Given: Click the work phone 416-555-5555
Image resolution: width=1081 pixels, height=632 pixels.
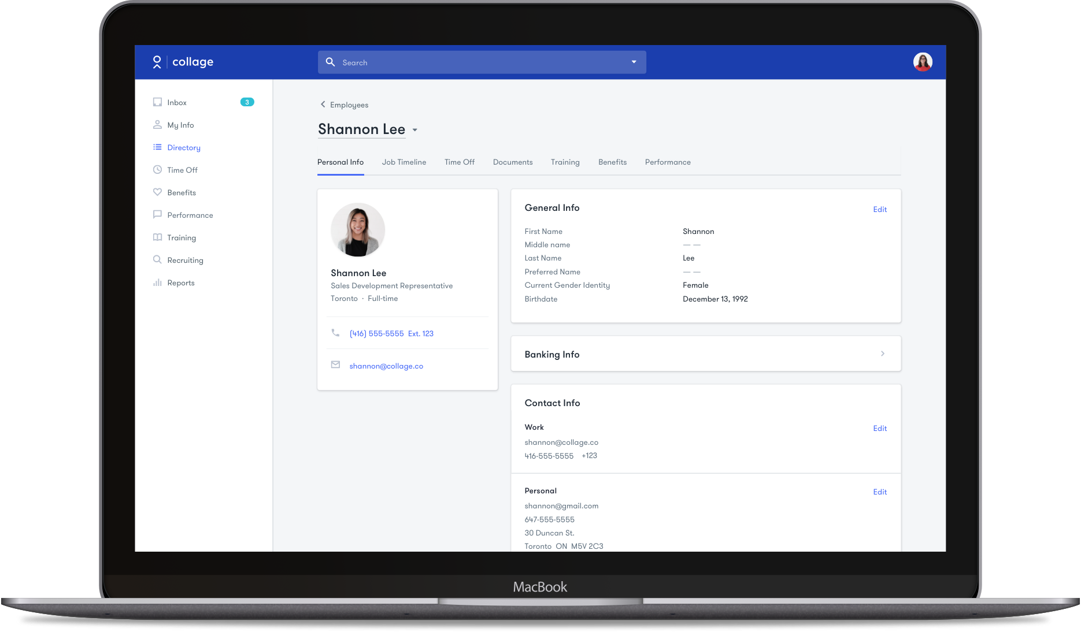Looking at the screenshot, I should (549, 456).
